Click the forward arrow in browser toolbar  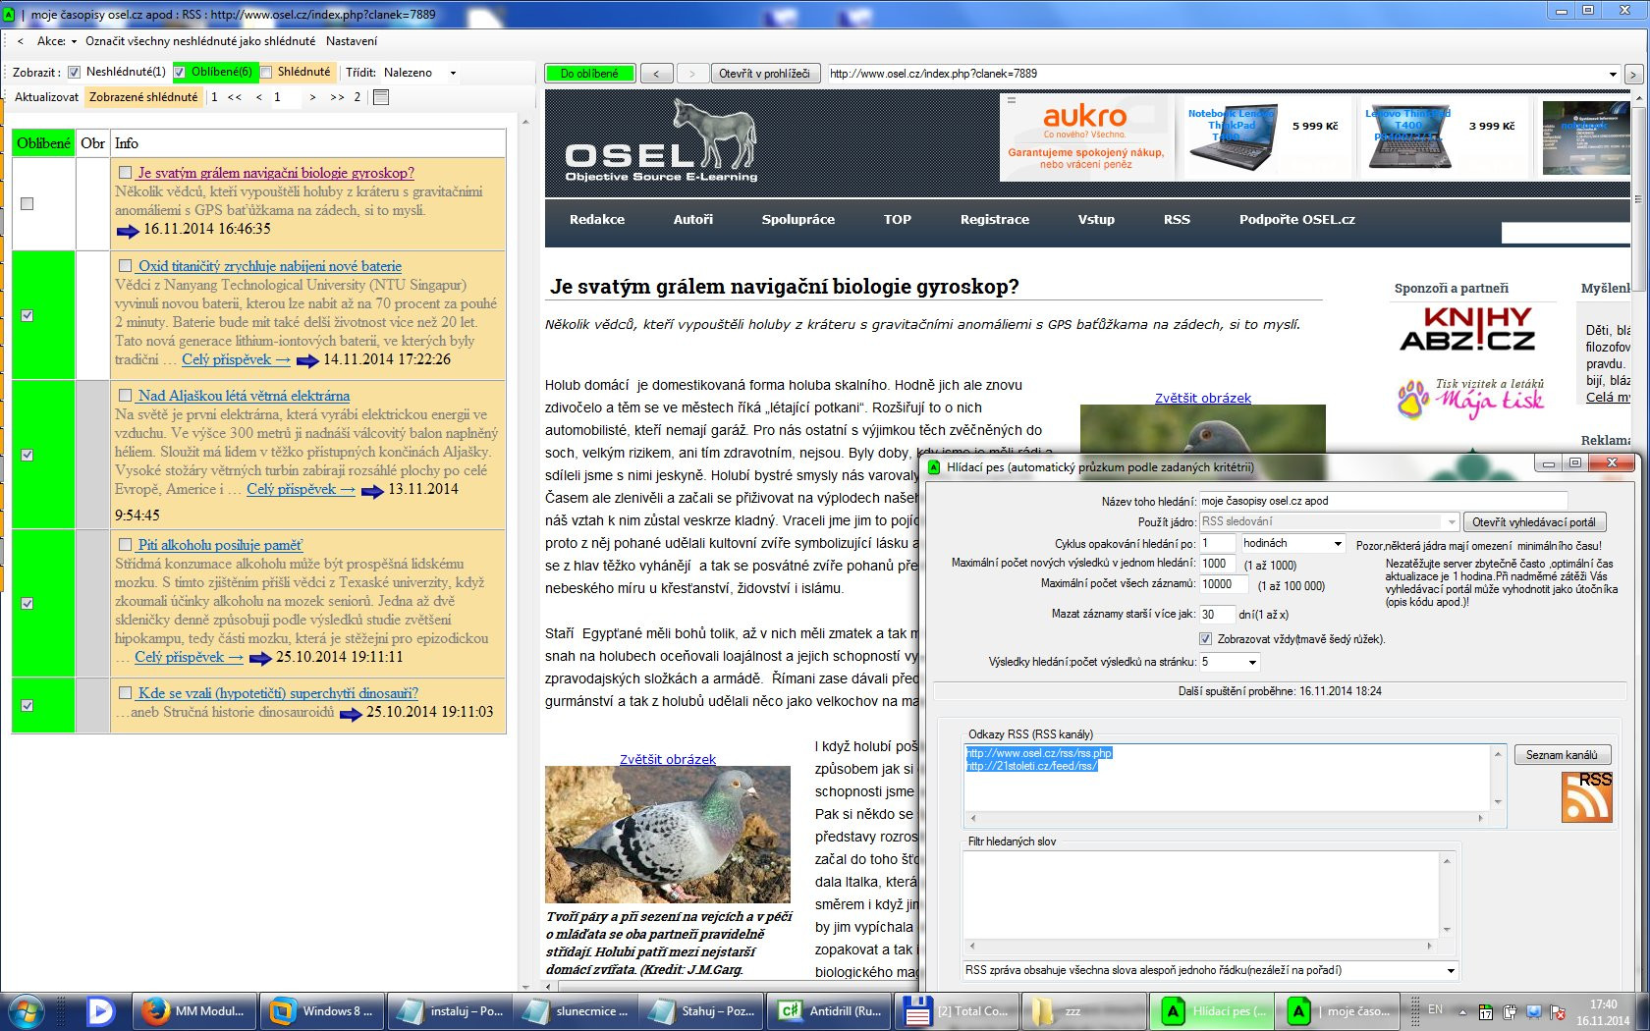pos(692,74)
